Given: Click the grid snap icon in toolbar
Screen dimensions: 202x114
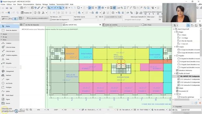Looking at the screenshot, I should click(x=66, y=8).
